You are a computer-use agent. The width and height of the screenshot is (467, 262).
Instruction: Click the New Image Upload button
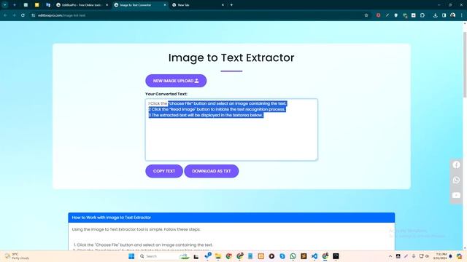point(176,81)
